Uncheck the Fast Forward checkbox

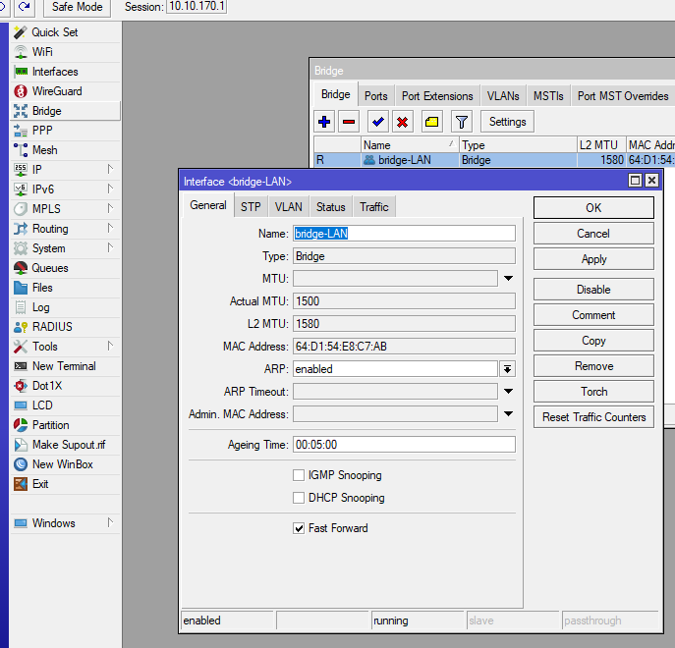tap(299, 528)
